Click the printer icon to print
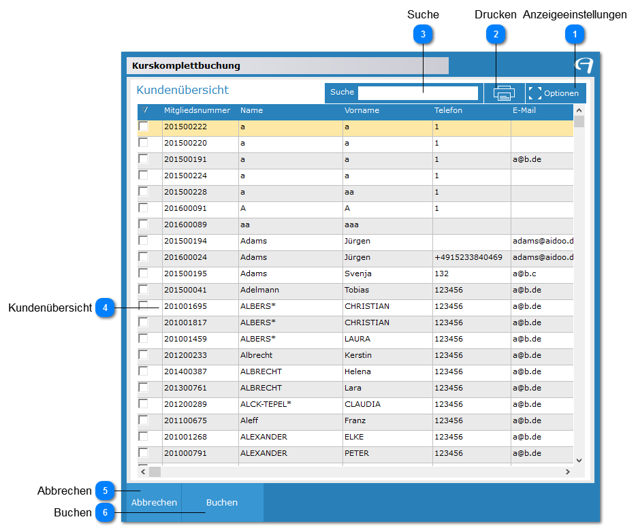Image resolution: width=638 pixels, height=530 pixels. [504, 93]
